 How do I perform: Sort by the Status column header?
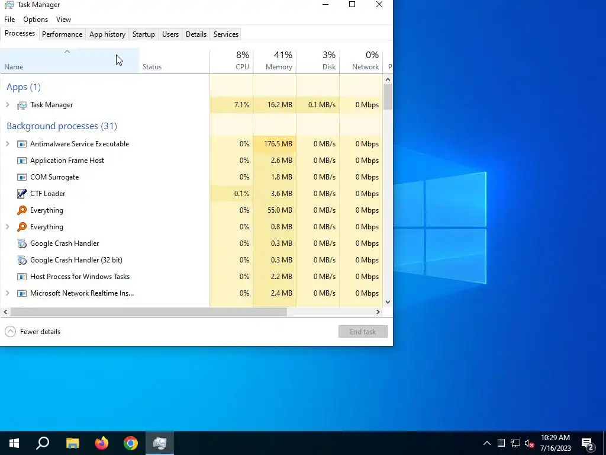[175, 61]
